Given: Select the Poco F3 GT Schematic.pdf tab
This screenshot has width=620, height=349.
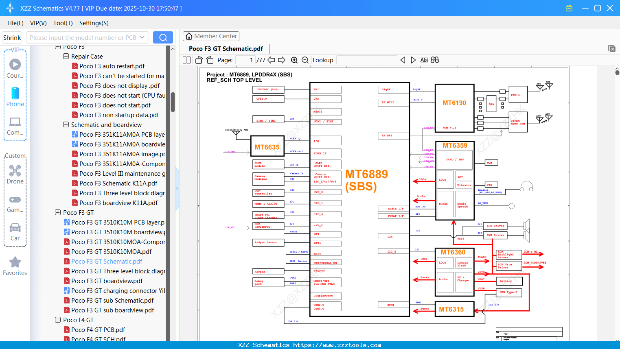Looking at the screenshot, I should tap(226, 48).
